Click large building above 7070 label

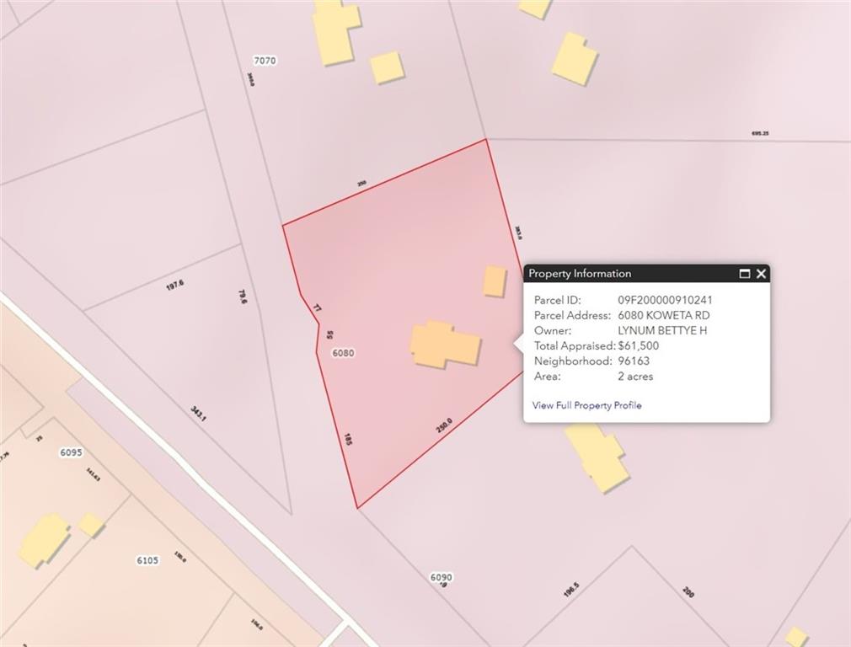point(335,31)
